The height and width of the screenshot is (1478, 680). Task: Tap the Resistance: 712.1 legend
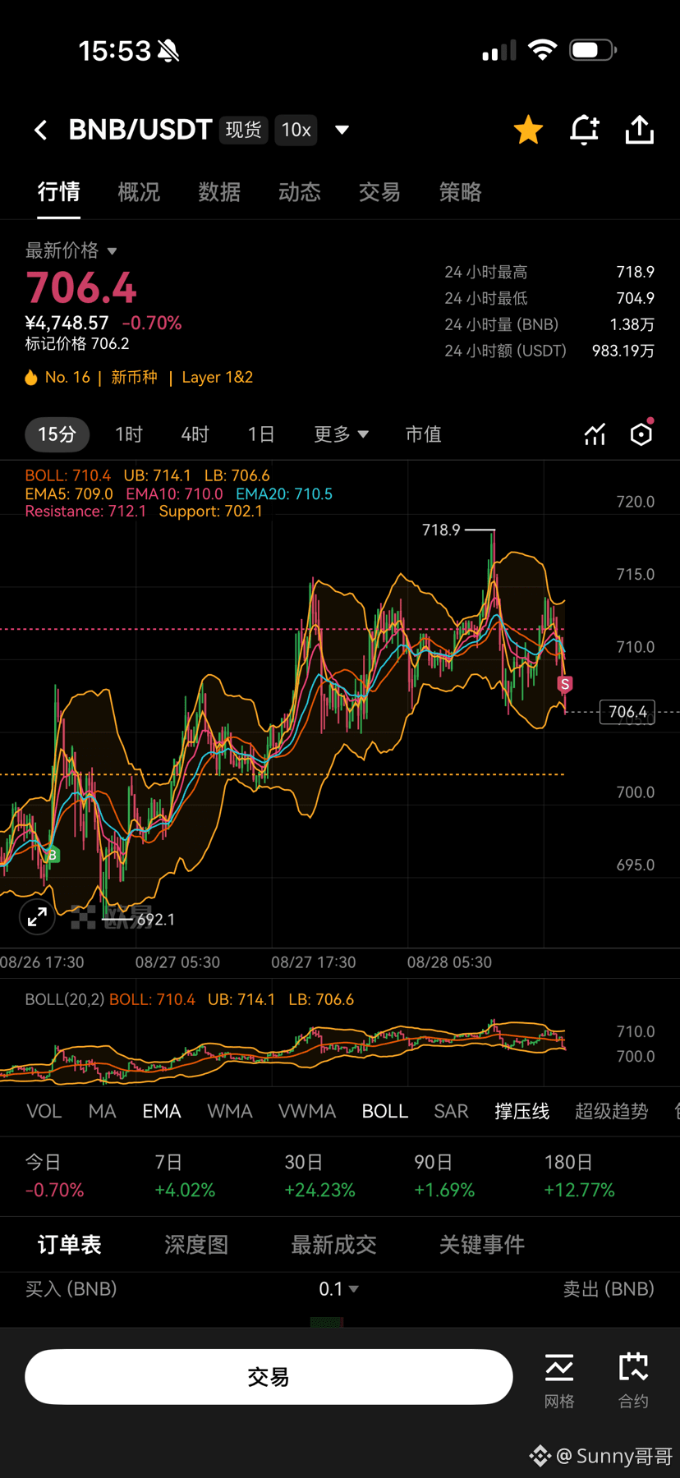point(85,512)
